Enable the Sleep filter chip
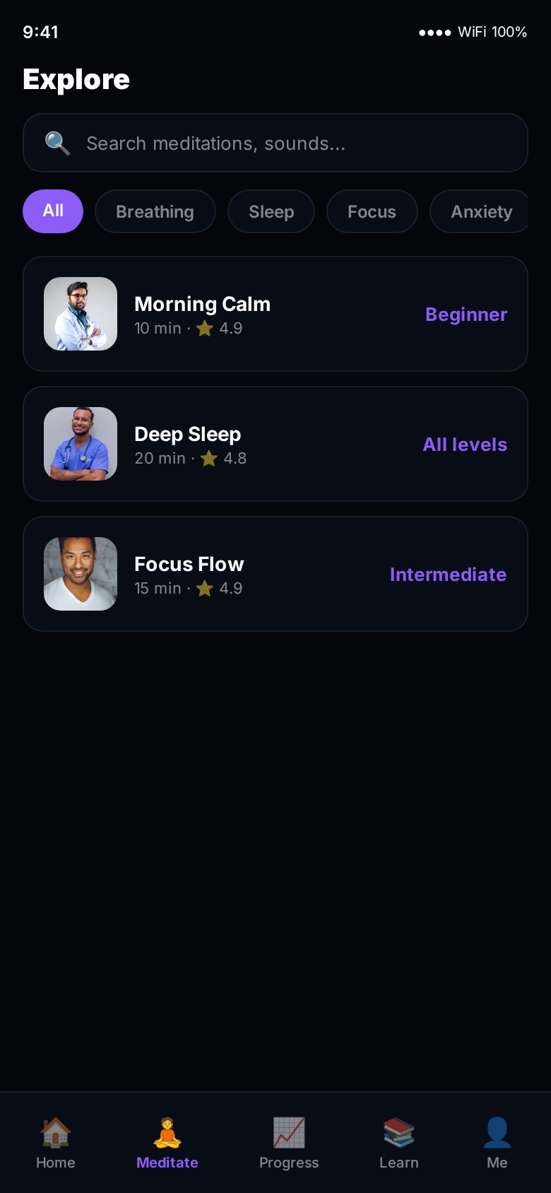This screenshot has width=551, height=1193. coord(271,211)
